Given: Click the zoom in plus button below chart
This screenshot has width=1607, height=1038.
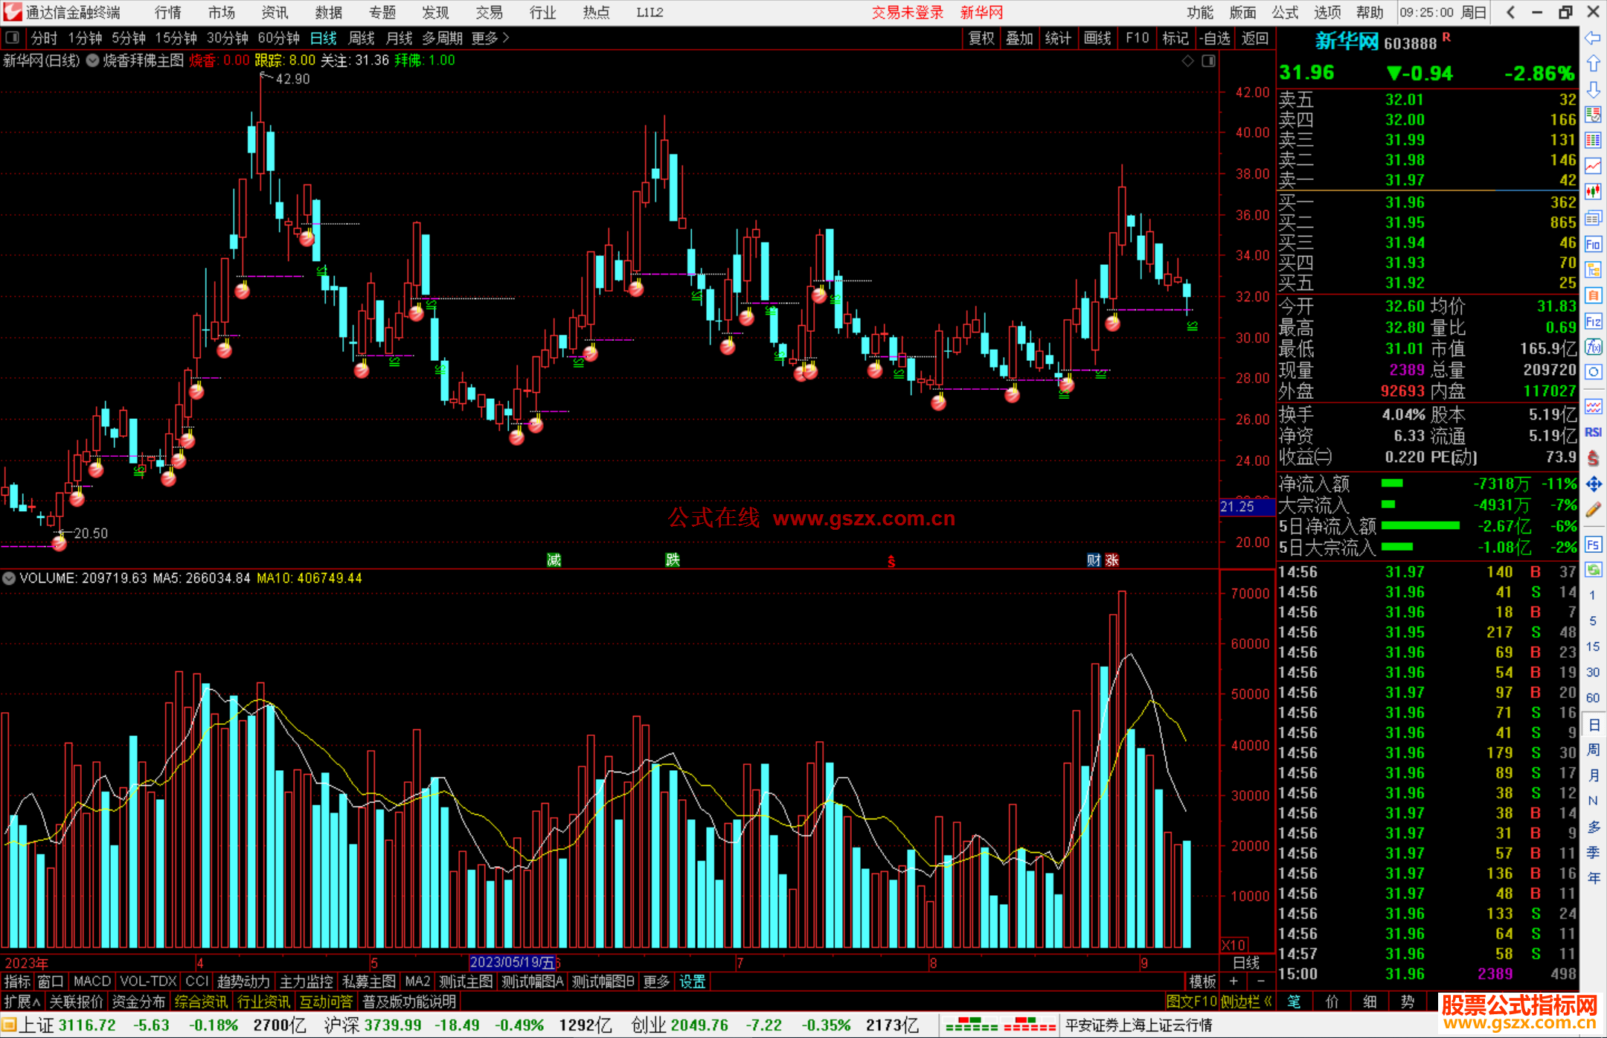Looking at the screenshot, I should click(x=1234, y=981).
